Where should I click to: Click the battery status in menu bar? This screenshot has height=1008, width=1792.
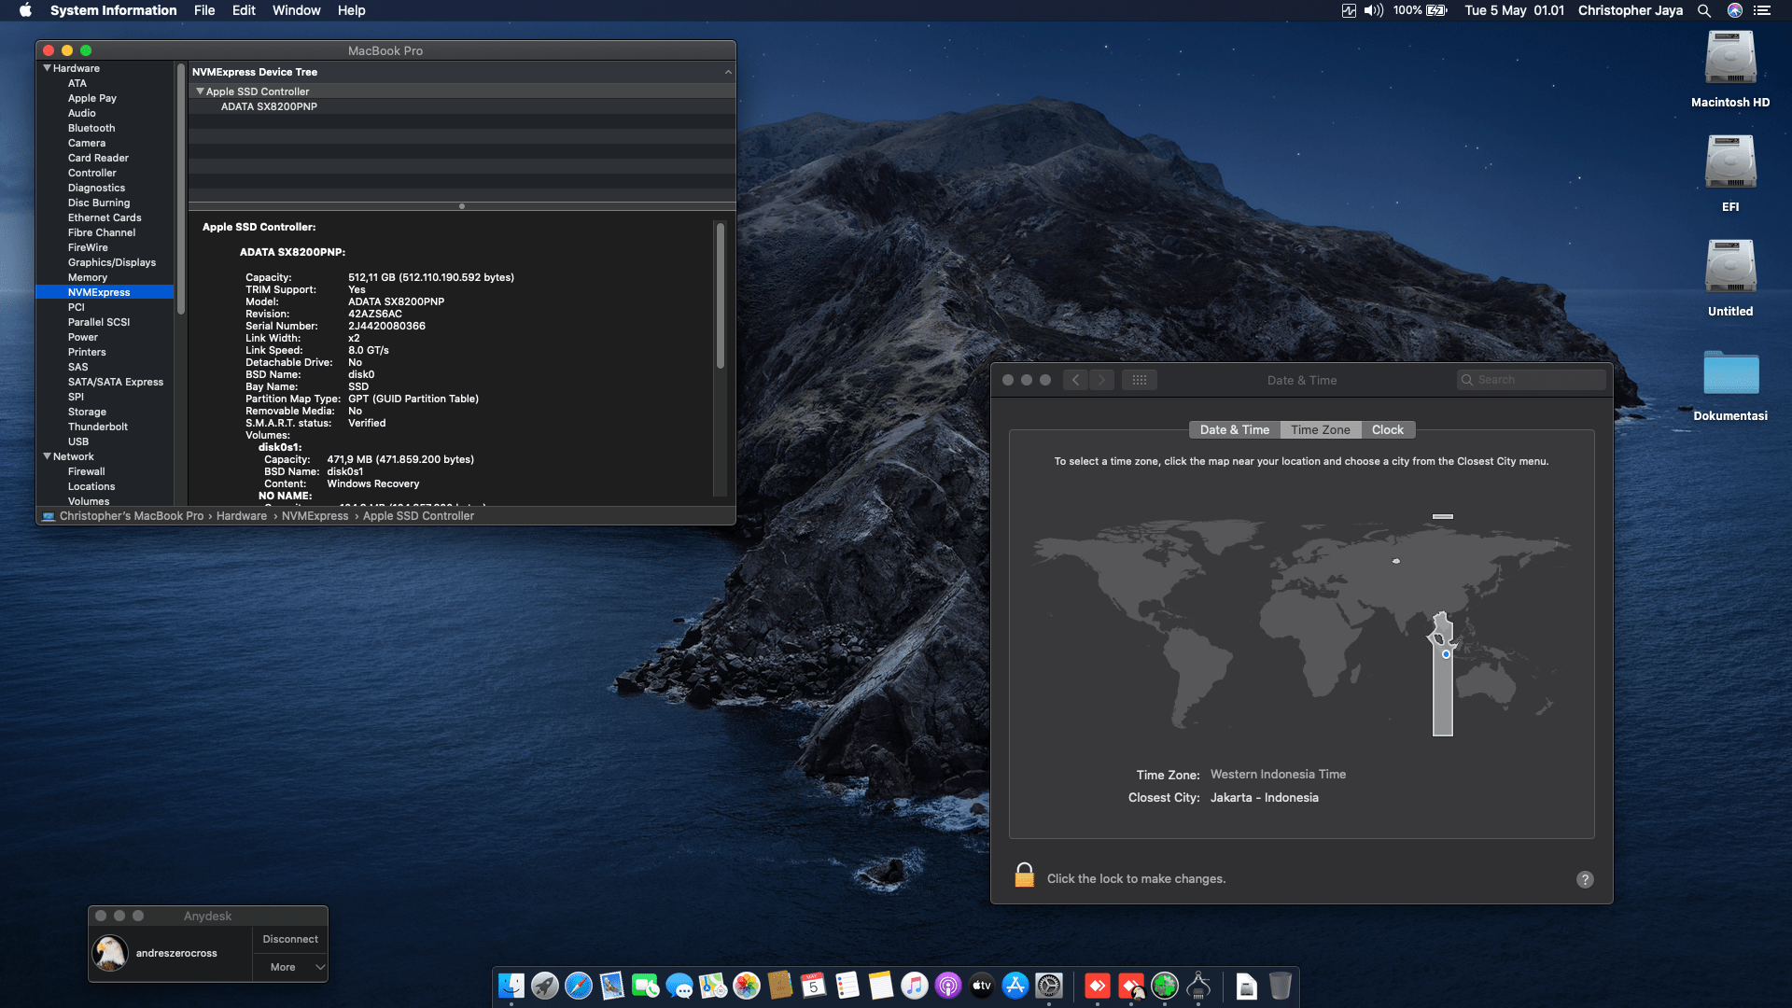click(x=1420, y=10)
